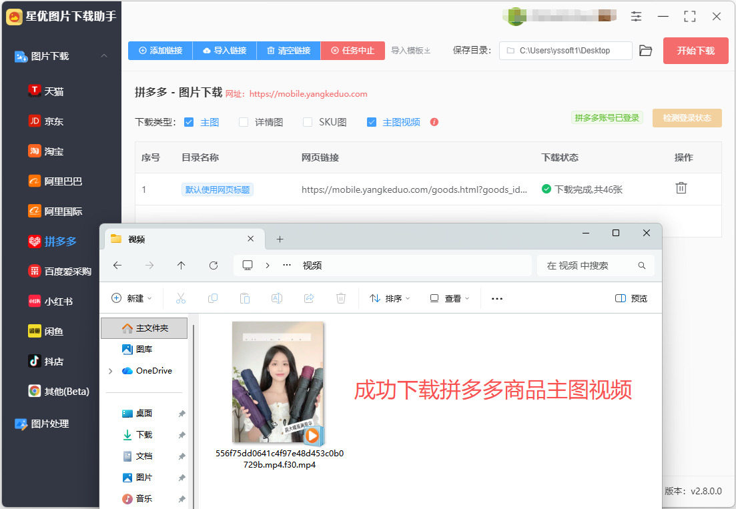Click the 检测登录状态 button
Screen dimensions: 736x509
(687, 118)
